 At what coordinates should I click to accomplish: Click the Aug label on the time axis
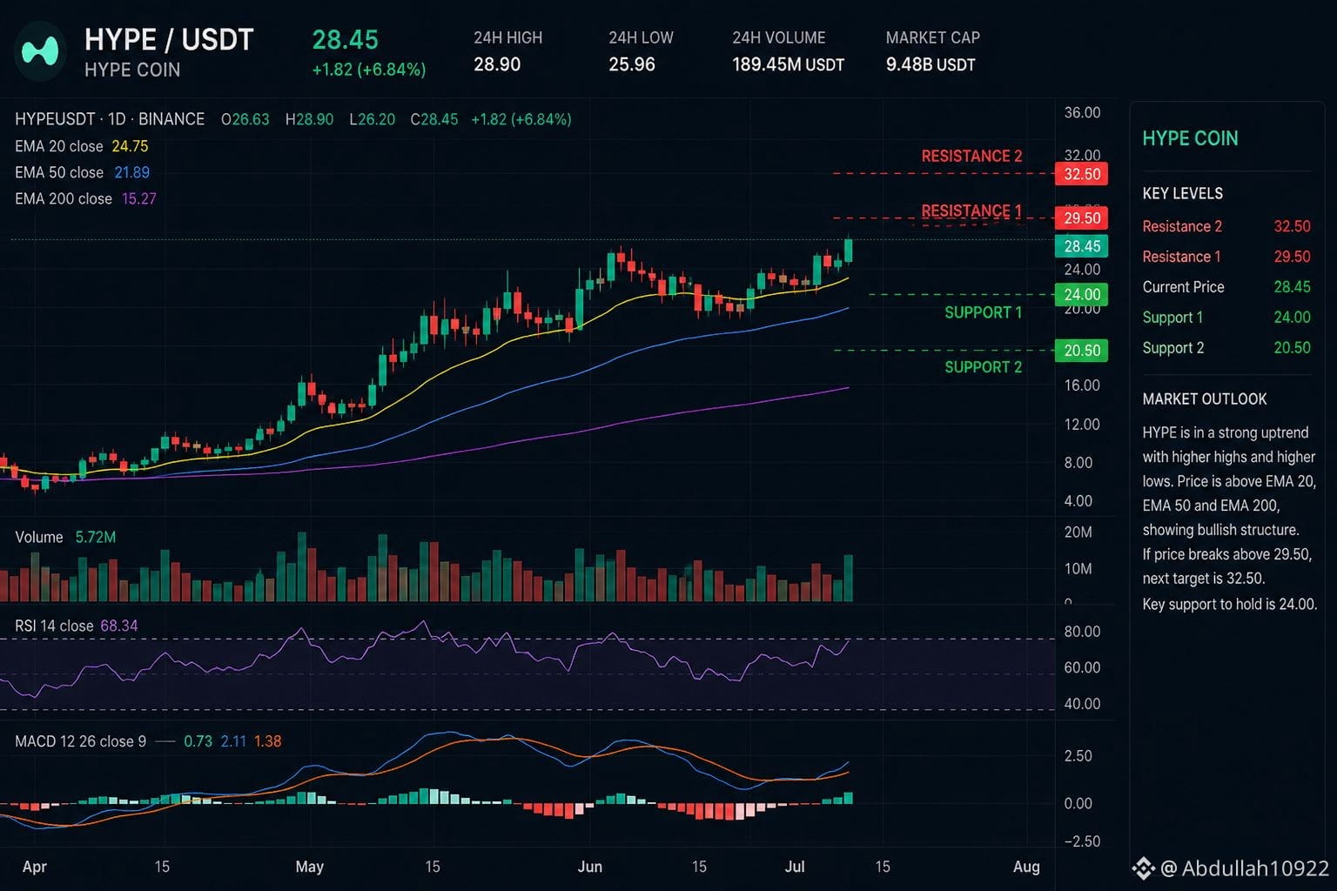[1026, 867]
